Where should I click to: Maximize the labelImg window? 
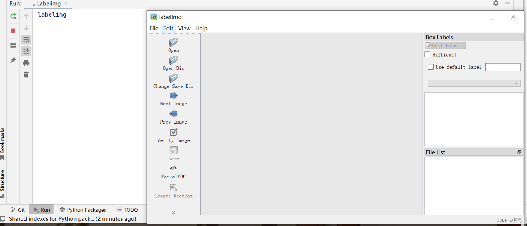(492, 17)
